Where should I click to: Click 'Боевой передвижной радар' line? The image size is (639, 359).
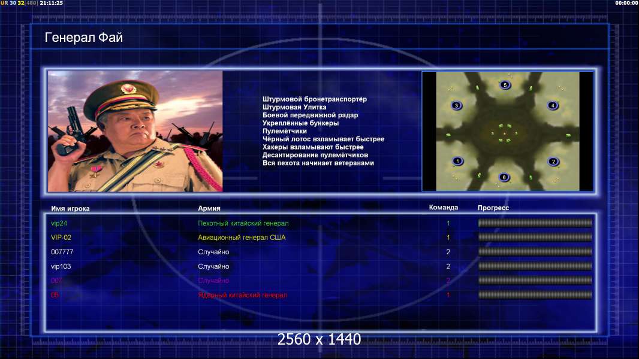310,115
